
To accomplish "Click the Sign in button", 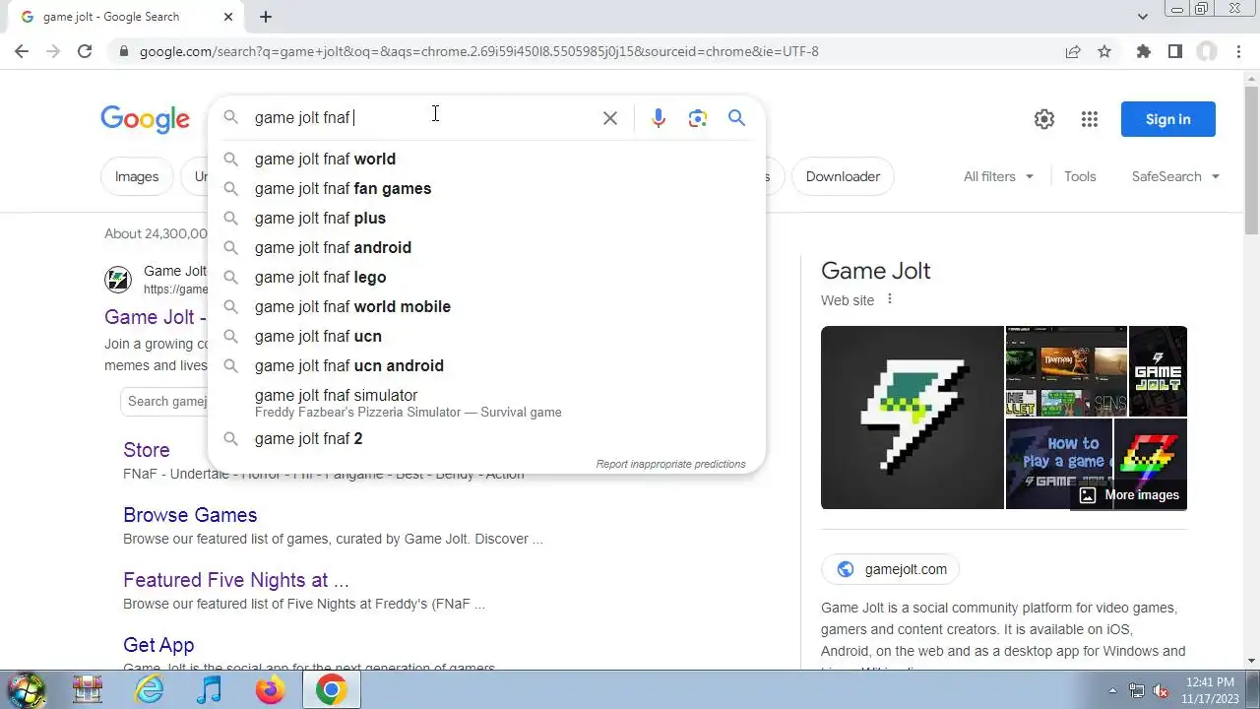I will click(x=1168, y=119).
